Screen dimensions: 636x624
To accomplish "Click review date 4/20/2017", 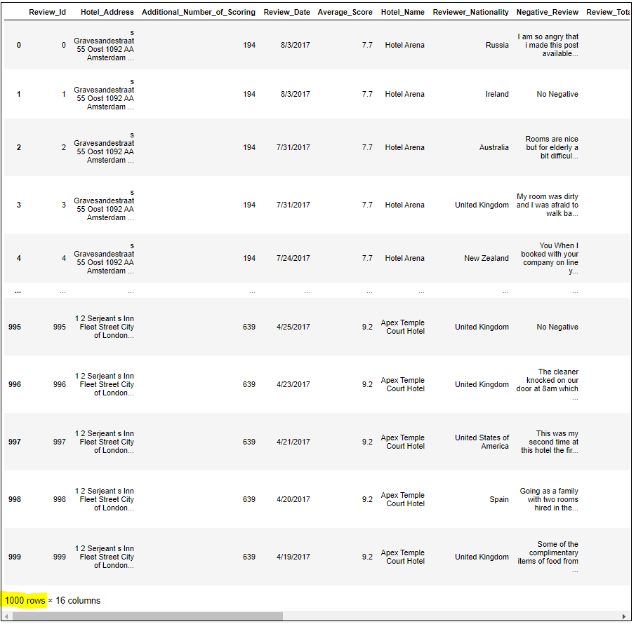I will (x=293, y=500).
